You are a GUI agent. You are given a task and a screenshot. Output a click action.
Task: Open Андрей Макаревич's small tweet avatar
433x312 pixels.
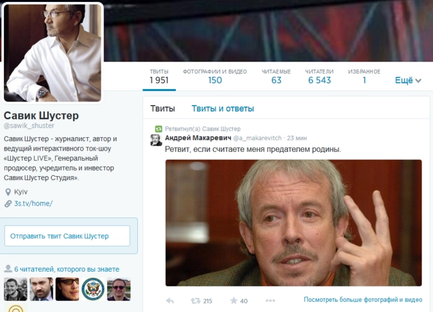(156, 140)
